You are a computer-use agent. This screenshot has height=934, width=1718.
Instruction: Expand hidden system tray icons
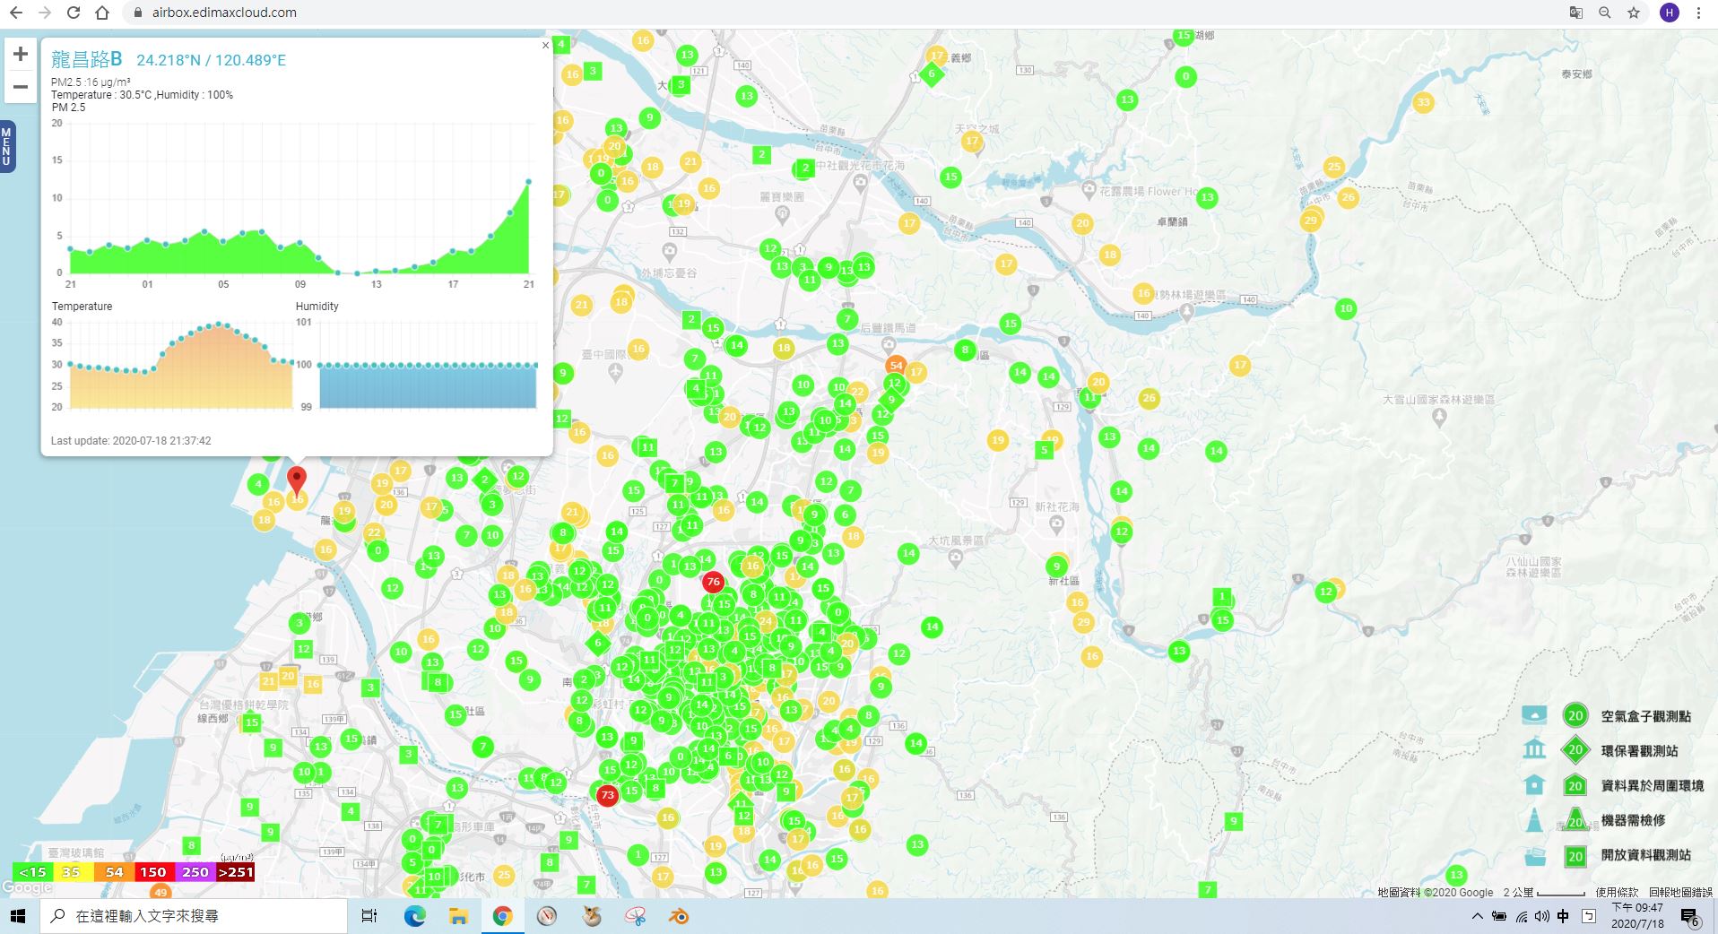(x=1477, y=916)
